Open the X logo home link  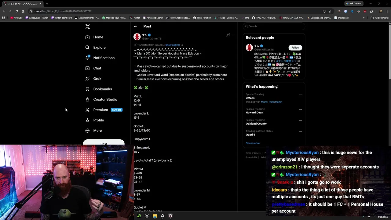click(88, 27)
